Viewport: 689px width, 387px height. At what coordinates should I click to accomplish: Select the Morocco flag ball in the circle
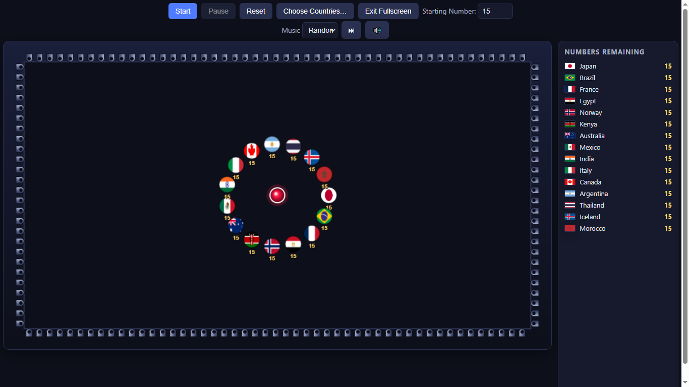pos(324,174)
